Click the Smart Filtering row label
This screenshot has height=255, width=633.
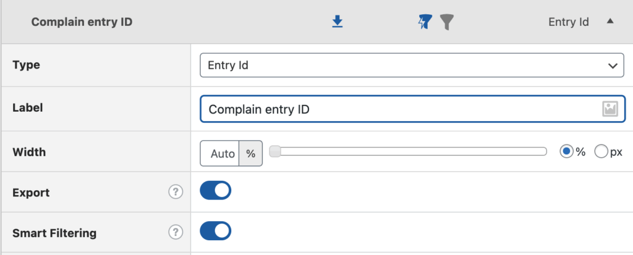(54, 233)
